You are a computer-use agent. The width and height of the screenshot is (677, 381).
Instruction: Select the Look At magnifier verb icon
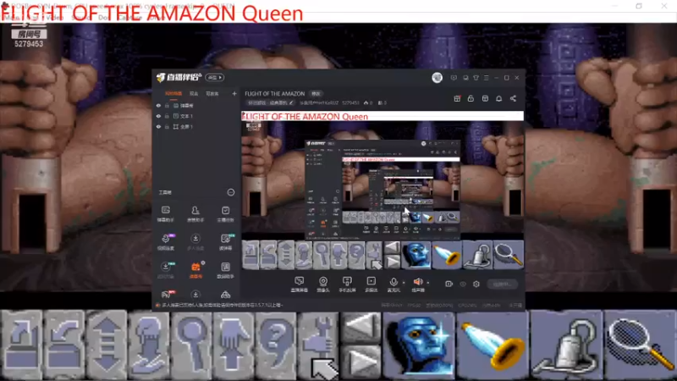191,345
